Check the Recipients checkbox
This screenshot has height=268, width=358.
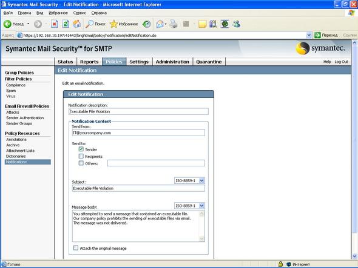pos(81,156)
